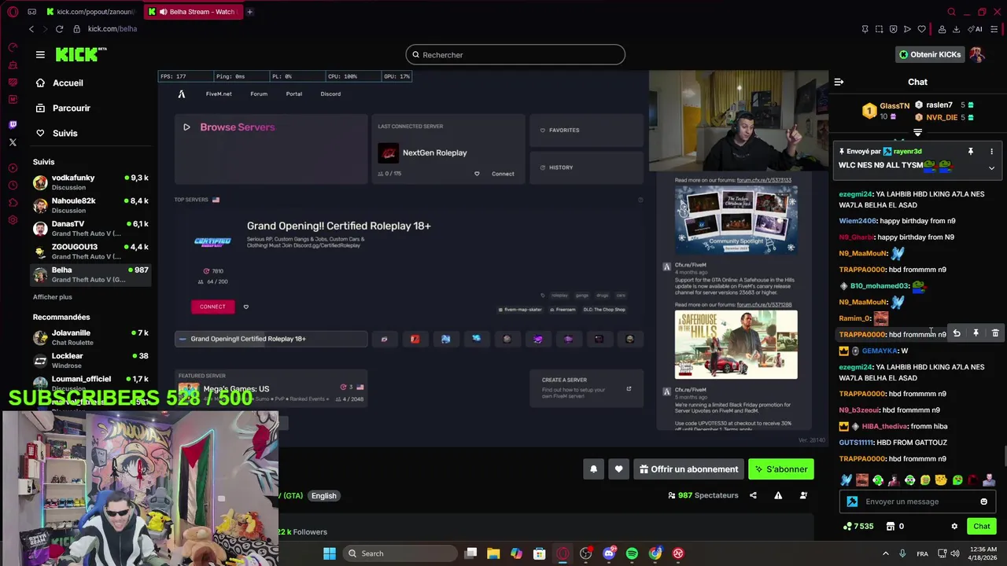Expand the chat leaderboard
Image resolution: width=1007 pixels, height=566 pixels.
(x=917, y=133)
